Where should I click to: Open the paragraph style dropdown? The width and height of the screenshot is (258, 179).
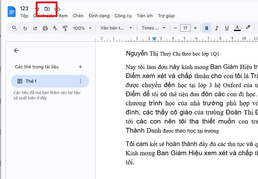114,28
